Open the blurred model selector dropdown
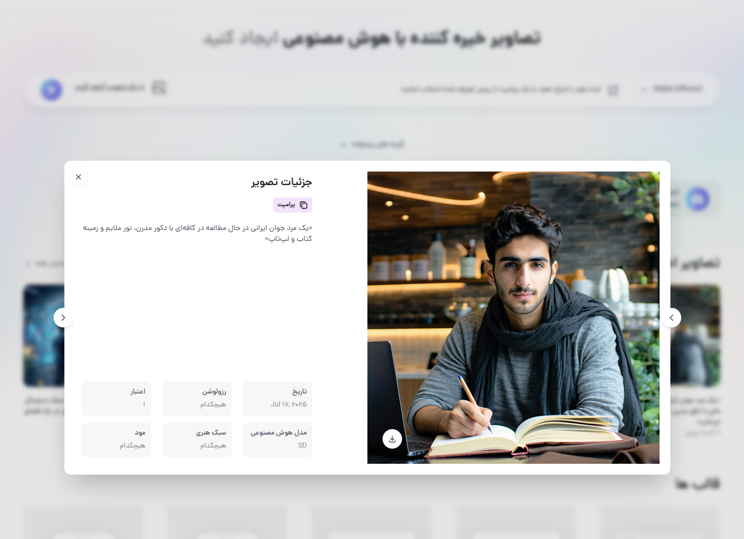Viewport: 744px width, 539px height. coord(673,89)
